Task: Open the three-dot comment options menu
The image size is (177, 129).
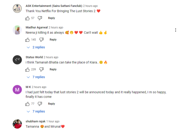Action: click(x=175, y=30)
